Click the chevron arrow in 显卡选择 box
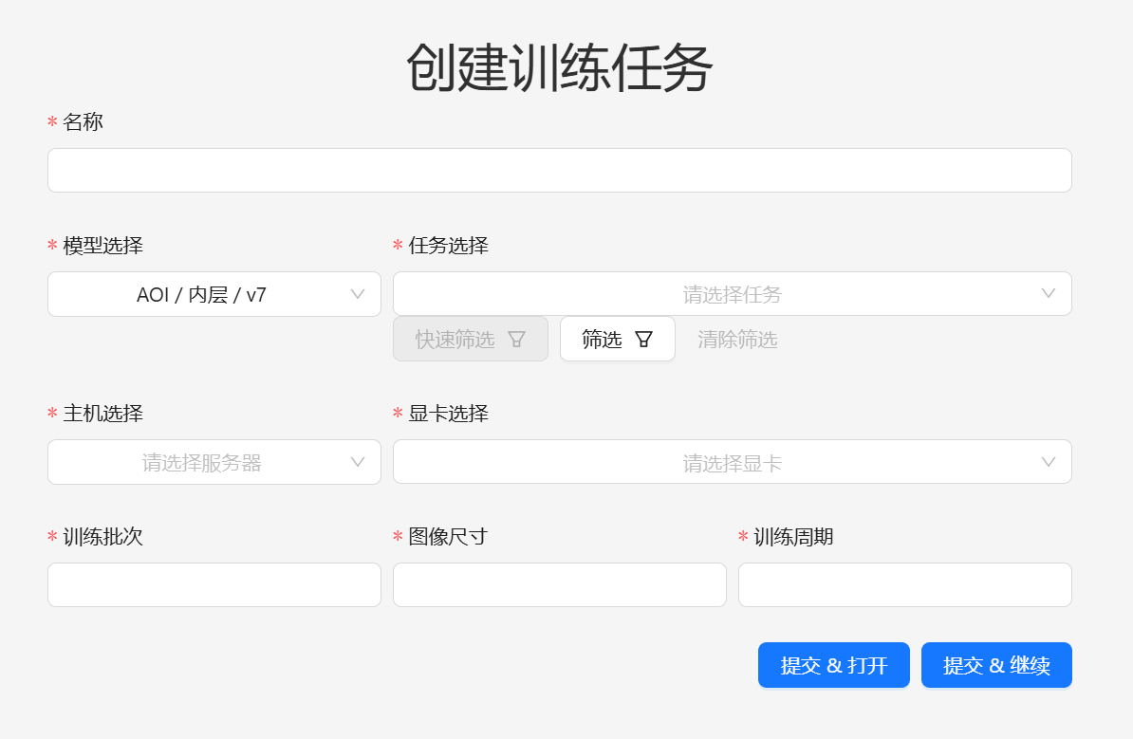The image size is (1133, 739). [x=1049, y=462]
